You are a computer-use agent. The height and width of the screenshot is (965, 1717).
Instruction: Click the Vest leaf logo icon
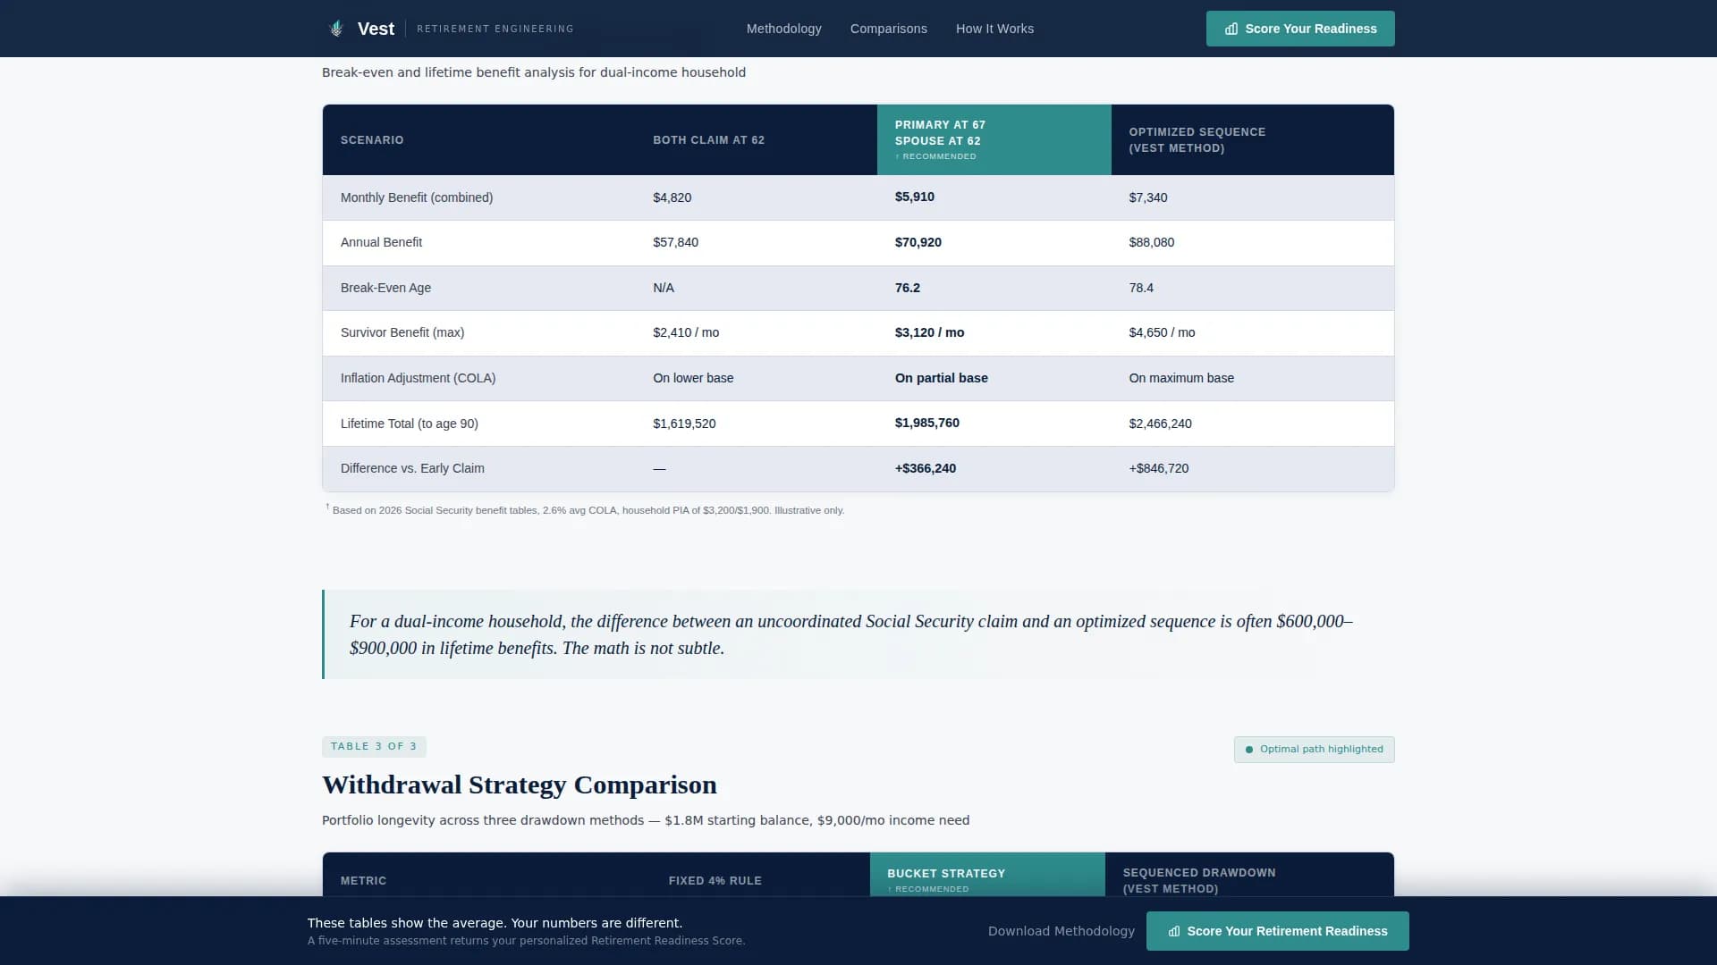tap(336, 28)
